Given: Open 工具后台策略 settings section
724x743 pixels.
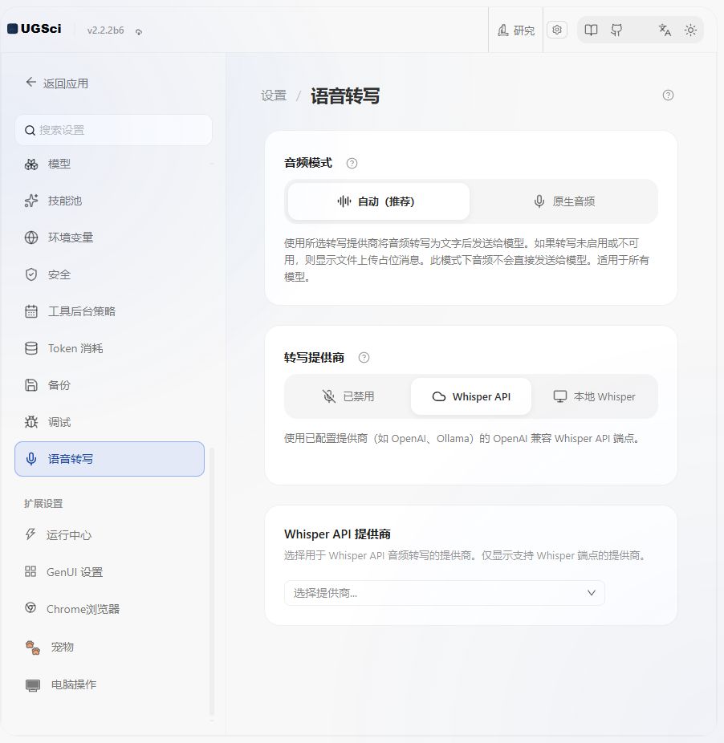Looking at the screenshot, I should coord(109,311).
